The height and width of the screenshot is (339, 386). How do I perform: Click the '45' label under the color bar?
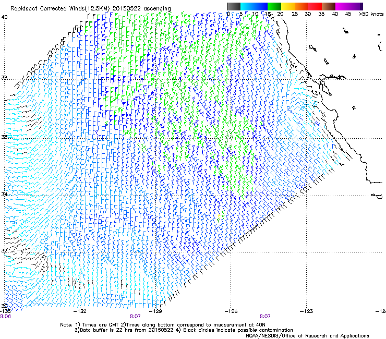348,14
